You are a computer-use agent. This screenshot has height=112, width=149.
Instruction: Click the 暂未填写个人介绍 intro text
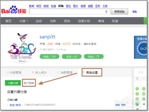(53, 50)
